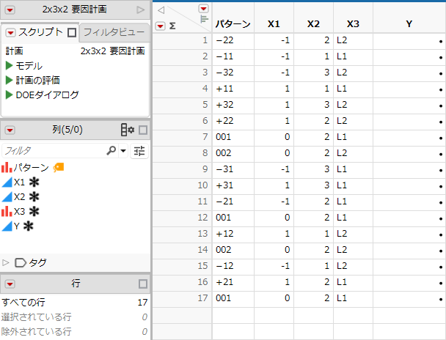The height and width of the screenshot is (340, 446).
Task: Toggle the square box in the 列 panel header
Action: pos(143,130)
